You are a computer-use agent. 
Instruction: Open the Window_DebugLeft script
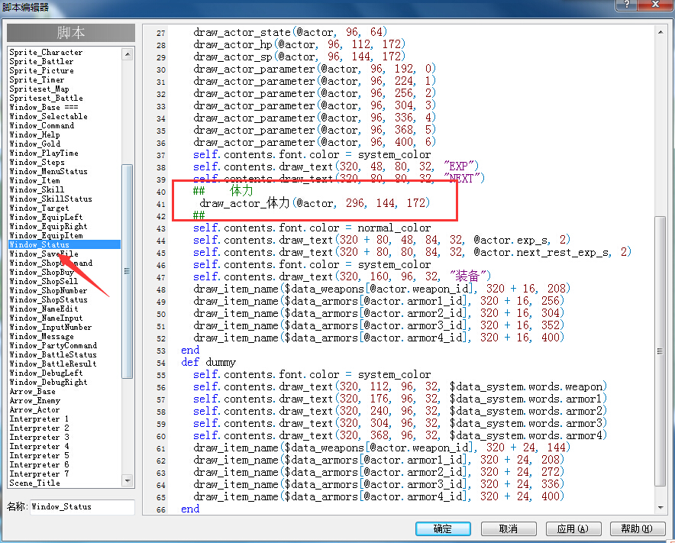46,373
